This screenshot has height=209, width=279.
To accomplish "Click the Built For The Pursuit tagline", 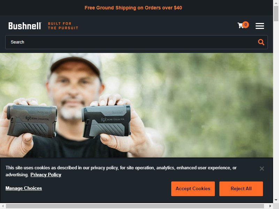I will coord(63,26).
